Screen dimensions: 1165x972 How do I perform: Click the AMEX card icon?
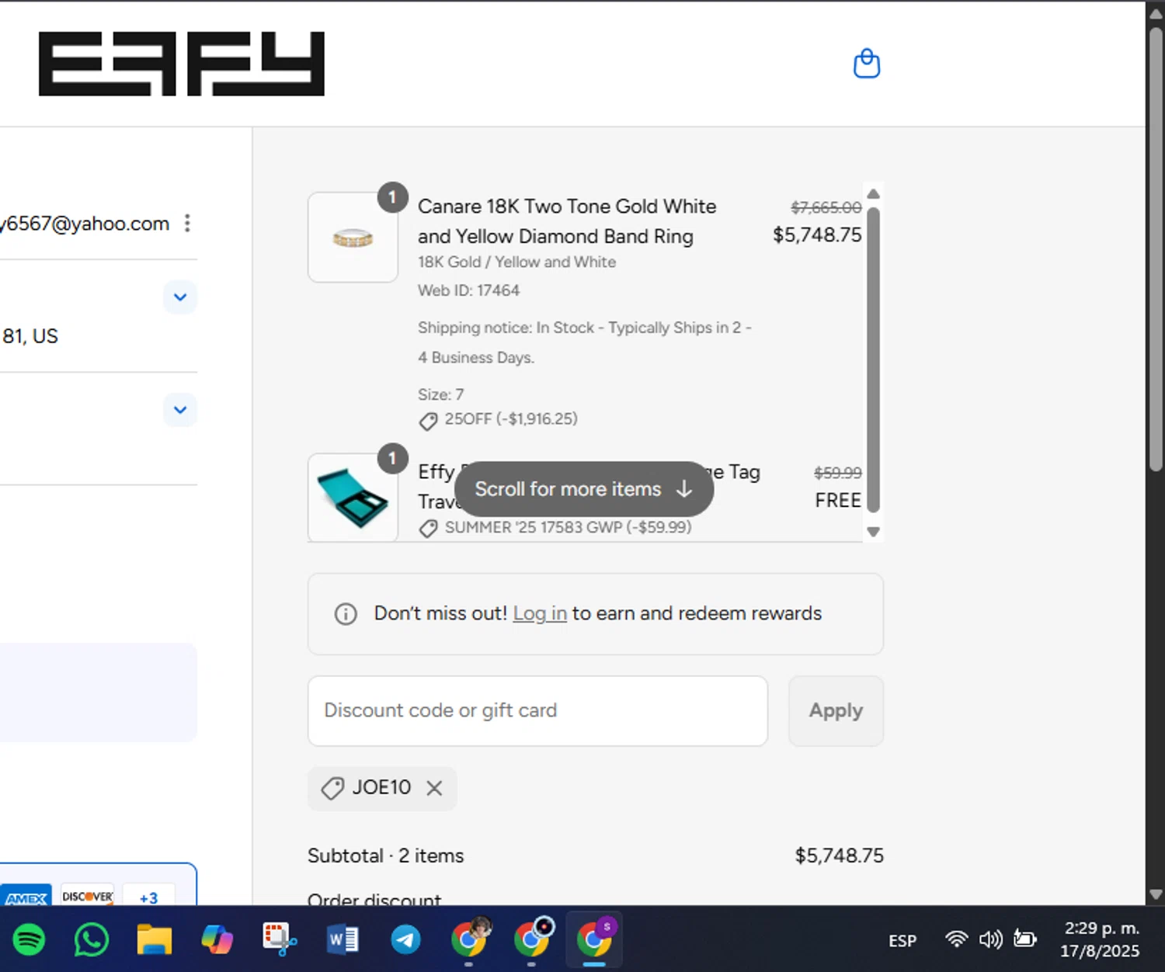(x=26, y=897)
